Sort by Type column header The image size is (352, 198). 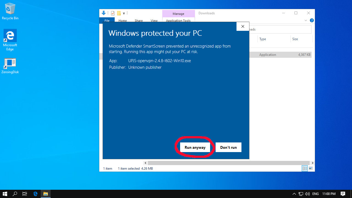click(x=263, y=39)
